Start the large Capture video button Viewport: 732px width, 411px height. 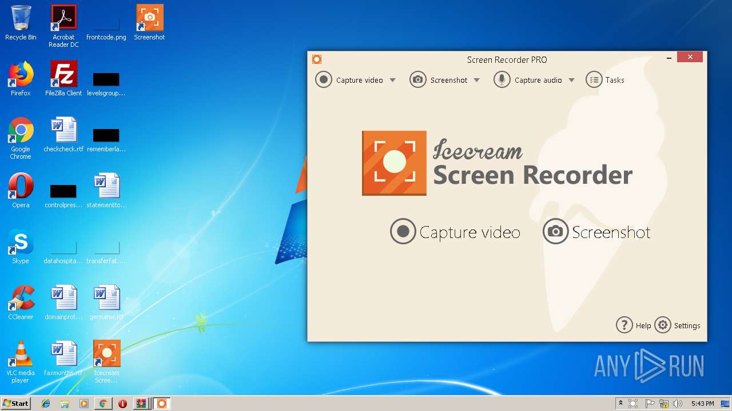[455, 232]
